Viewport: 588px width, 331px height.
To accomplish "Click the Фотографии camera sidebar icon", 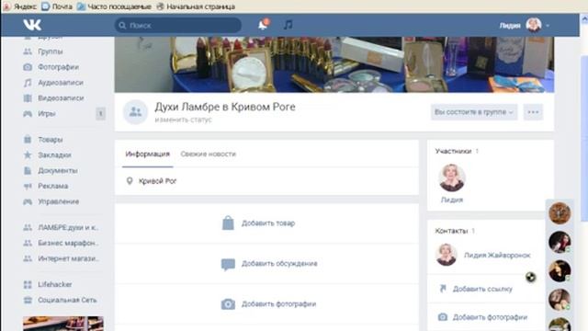I will pyautogui.click(x=28, y=67).
